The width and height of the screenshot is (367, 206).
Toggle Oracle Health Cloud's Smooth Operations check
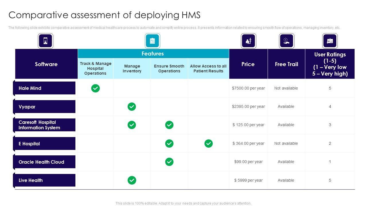169,162
